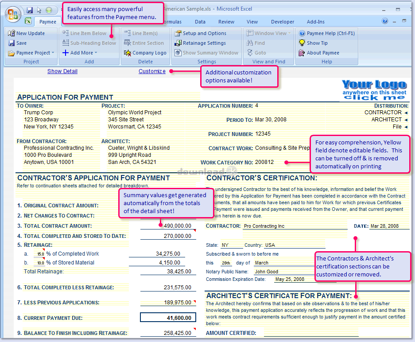Select Less Previous Applications value 189,975.00
Image resolution: width=415 pixels, height=342 pixels.
(x=177, y=302)
